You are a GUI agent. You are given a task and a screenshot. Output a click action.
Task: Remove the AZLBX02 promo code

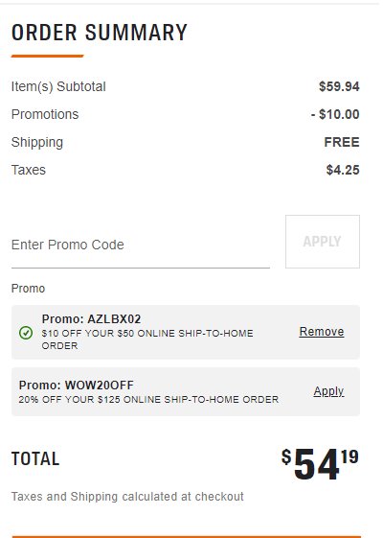point(322,332)
